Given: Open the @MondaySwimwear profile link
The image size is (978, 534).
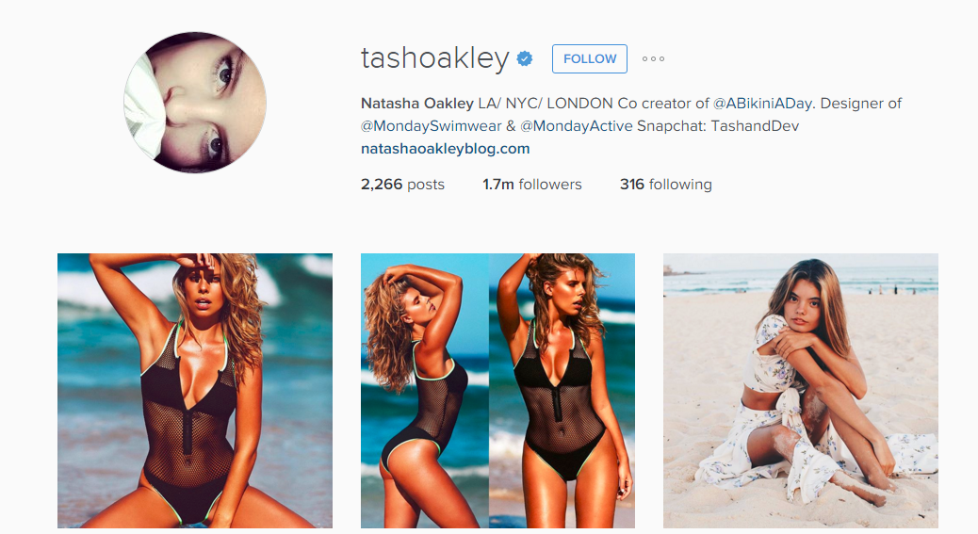Looking at the screenshot, I should pos(431,126).
